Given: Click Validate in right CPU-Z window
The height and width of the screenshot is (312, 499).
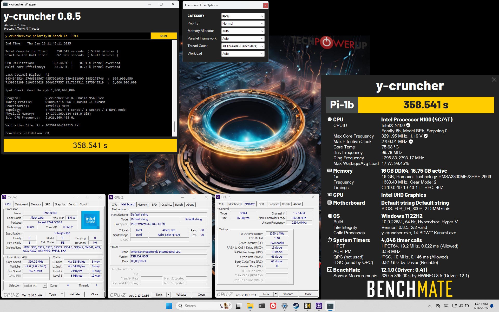Looking at the screenshot, I should [288, 294].
